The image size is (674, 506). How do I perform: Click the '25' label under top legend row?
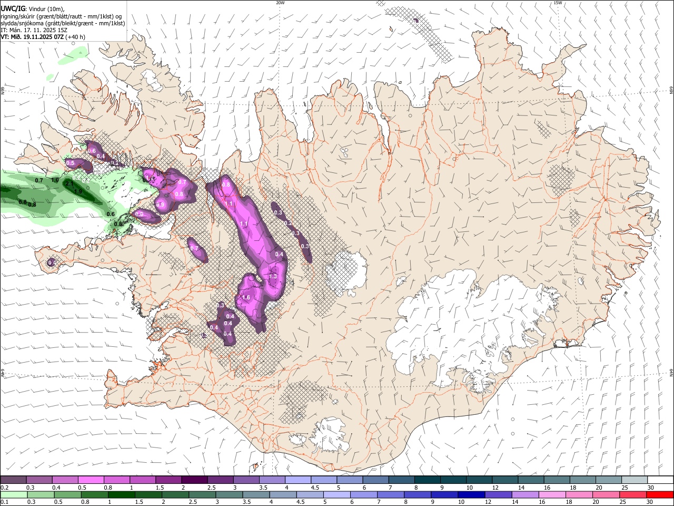tap(625, 488)
